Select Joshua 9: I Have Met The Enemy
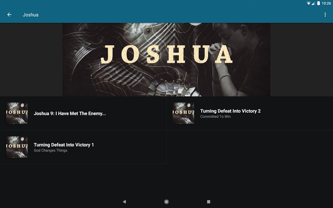Image resolution: width=333 pixels, height=208 pixels. (x=70, y=113)
